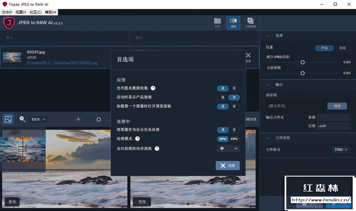Image resolution: width=356 pixels, height=211 pixels.
Task: Adjust the 减少JPEG伪影 slider handle
Action: 302,62
